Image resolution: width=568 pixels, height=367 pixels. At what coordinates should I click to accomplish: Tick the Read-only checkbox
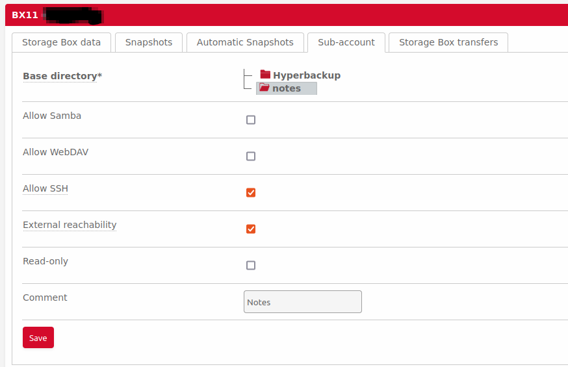coord(251,266)
